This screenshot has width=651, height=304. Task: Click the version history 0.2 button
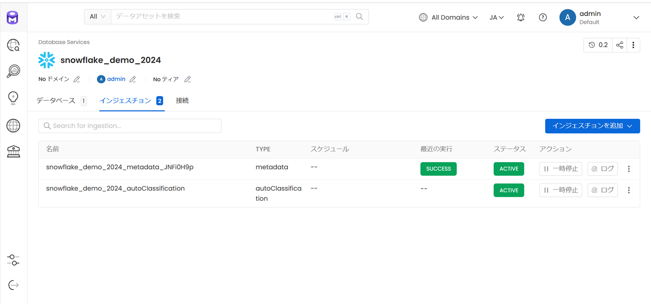coord(598,45)
